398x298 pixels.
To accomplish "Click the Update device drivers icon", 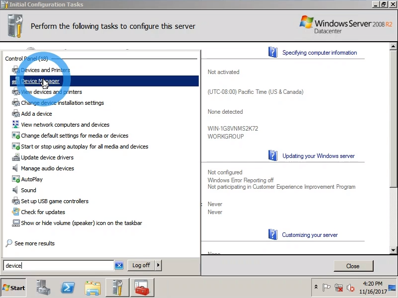I will [x=16, y=157].
